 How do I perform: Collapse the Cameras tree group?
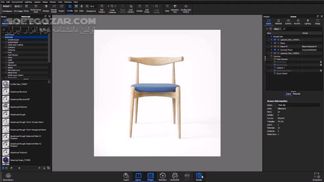pyautogui.click(x=268, y=56)
